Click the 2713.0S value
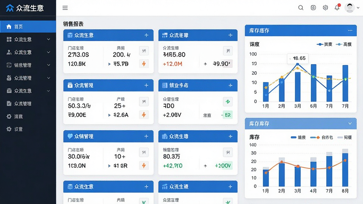The height and width of the screenshot is (204, 363). click(x=78, y=55)
